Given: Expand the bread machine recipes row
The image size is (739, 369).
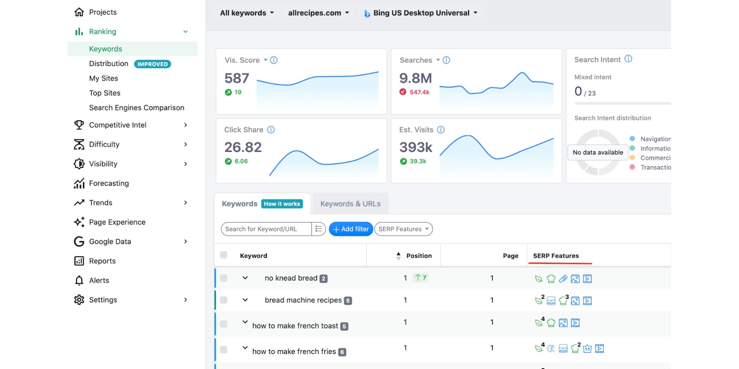Looking at the screenshot, I should coord(245,300).
